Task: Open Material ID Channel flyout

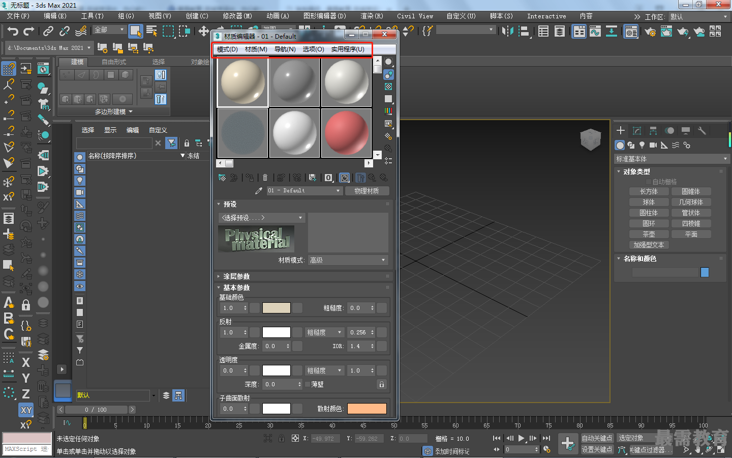Action: point(329,178)
